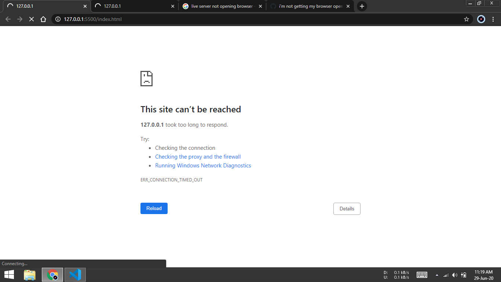Click the back navigation arrow
501x282 pixels.
point(8,19)
